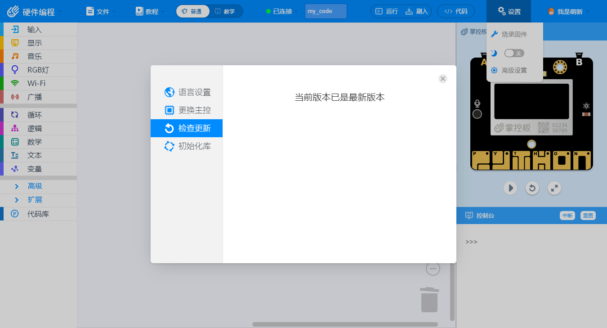Open the 代码库 code library
The height and width of the screenshot is (328, 607).
[x=39, y=214]
